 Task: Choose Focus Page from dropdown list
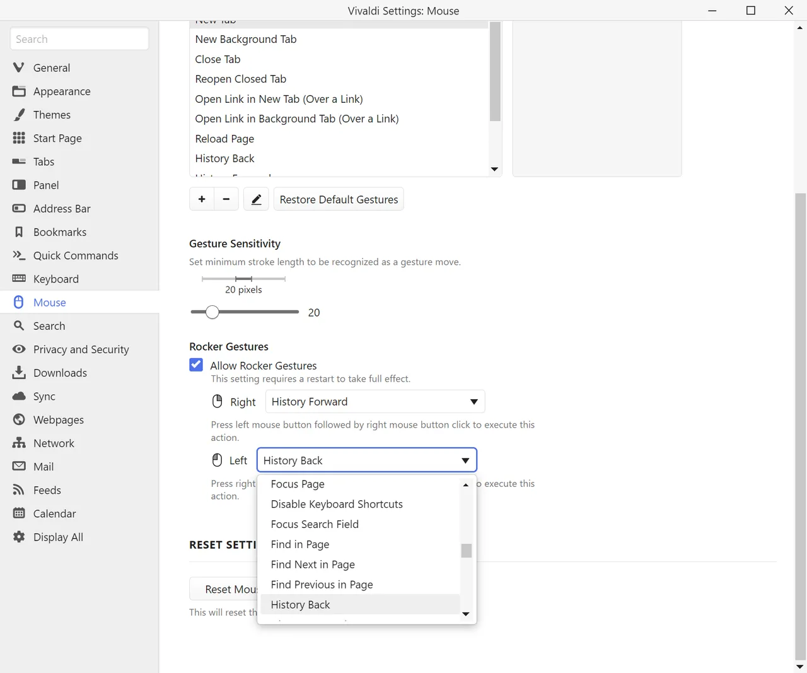360,484
